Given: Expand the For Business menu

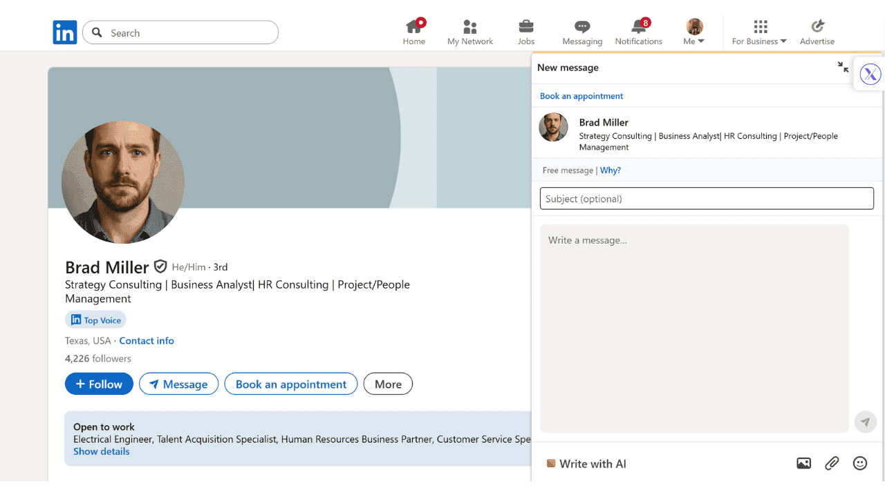Looking at the screenshot, I should coord(760,32).
